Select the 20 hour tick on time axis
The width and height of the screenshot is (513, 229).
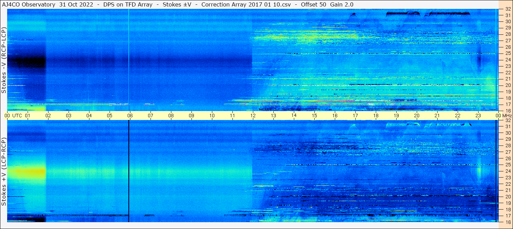(x=417, y=116)
